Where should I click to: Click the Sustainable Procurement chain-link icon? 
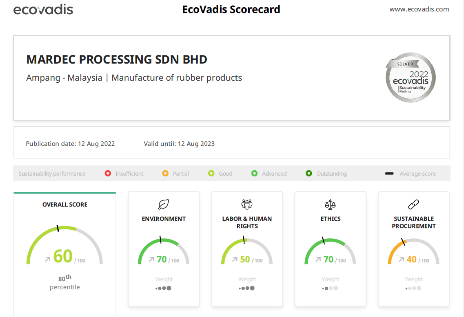pyautogui.click(x=413, y=205)
